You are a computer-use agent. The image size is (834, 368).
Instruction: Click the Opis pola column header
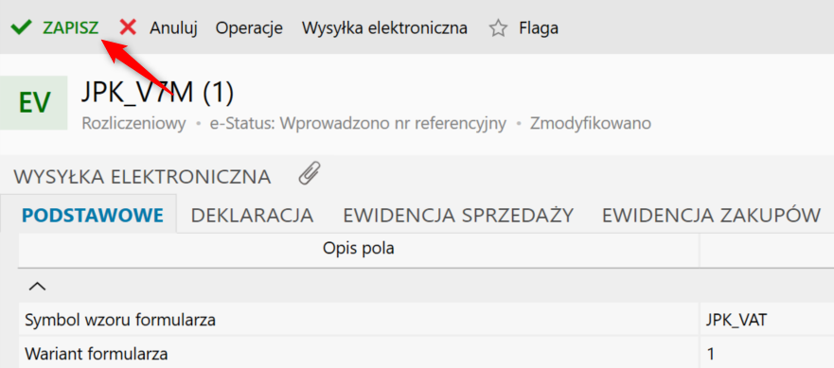click(x=359, y=249)
